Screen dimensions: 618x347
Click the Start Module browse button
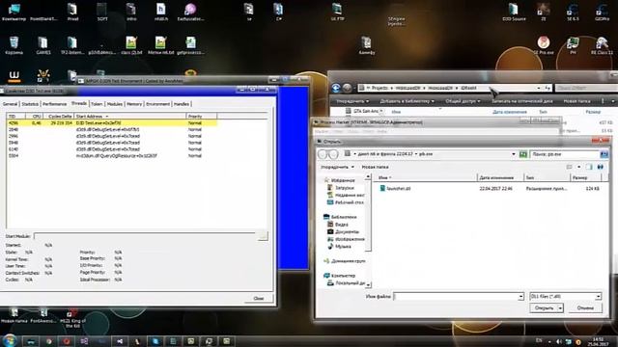click(263, 235)
